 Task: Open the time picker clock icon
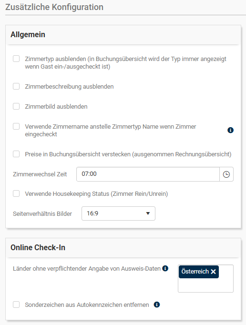pos(226,174)
